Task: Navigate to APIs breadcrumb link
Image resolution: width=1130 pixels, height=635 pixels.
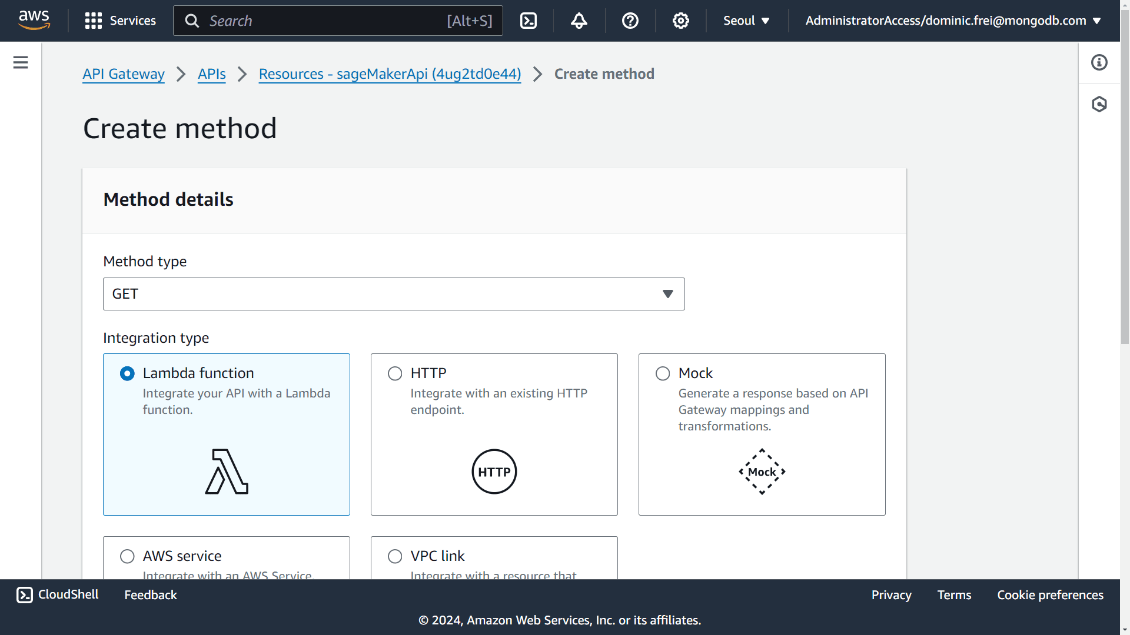Action: click(x=211, y=73)
